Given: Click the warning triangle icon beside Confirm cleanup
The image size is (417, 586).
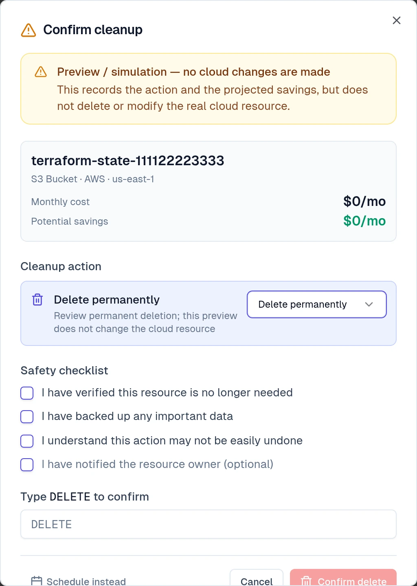Looking at the screenshot, I should pos(29,30).
